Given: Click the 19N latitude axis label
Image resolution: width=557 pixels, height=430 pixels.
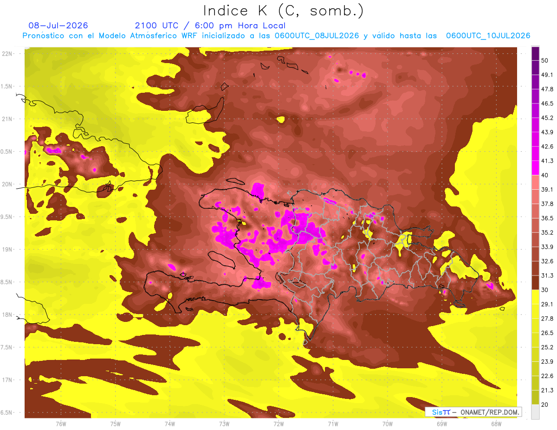Looking at the screenshot, I should (x=8, y=250).
